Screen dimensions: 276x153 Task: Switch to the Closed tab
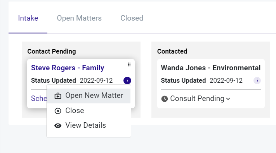tap(132, 18)
